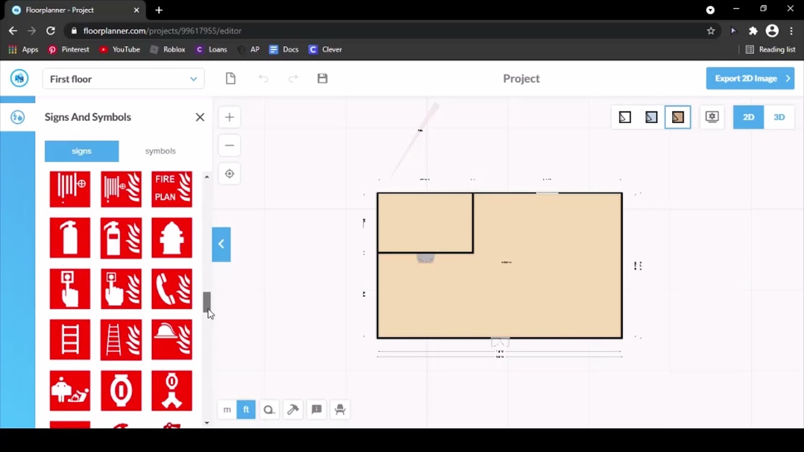Reload the page
The height and width of the screenshot is (452, 804).
point(50,31)
